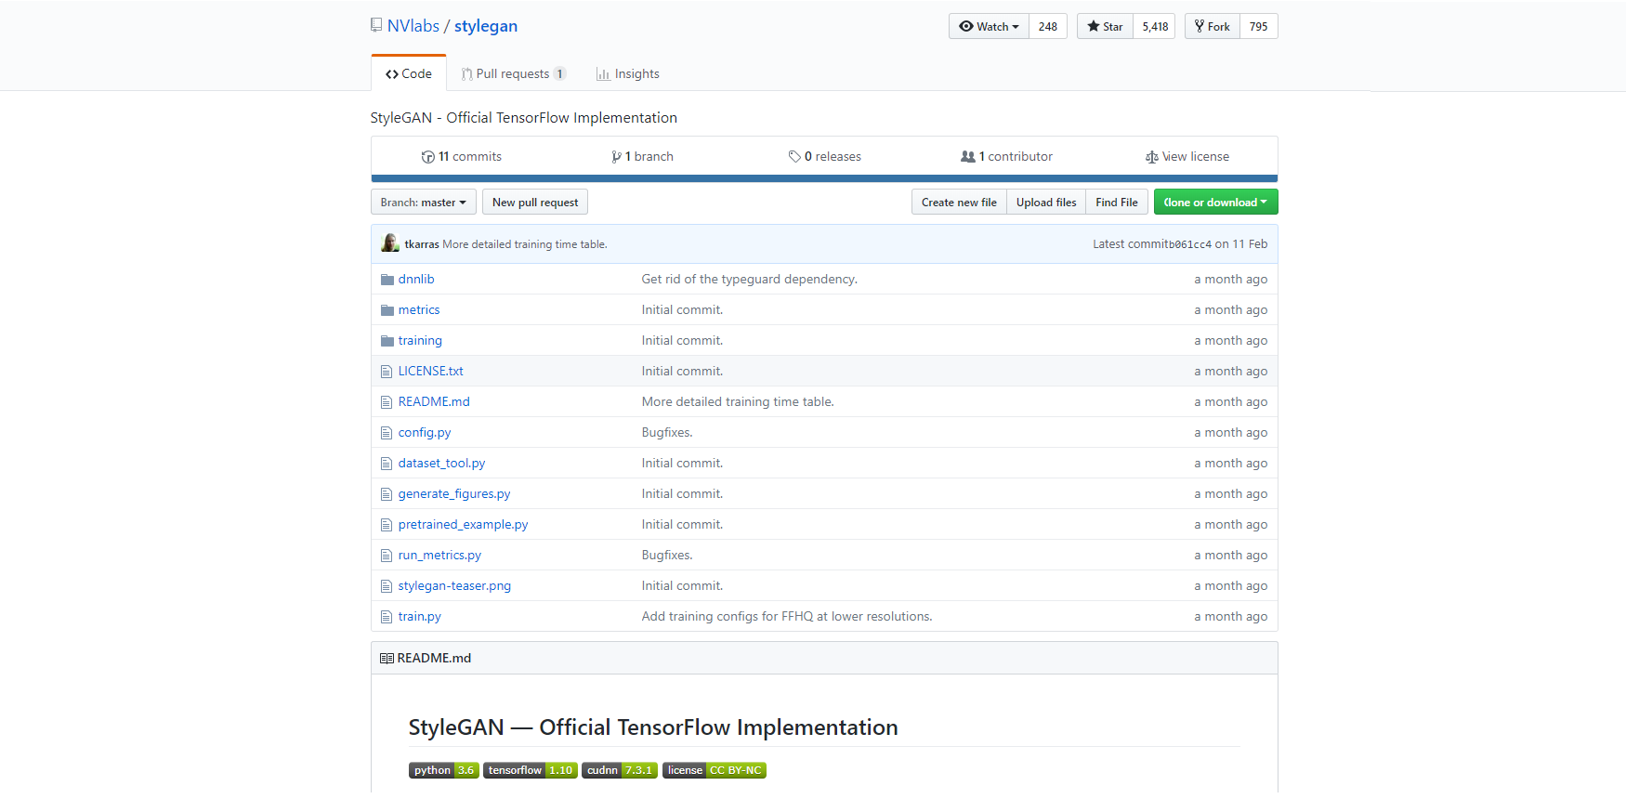This screenshot has height=812, width=1626.
Task: Click the tkarras avatar thumbnail
Action: click(390, 243)
